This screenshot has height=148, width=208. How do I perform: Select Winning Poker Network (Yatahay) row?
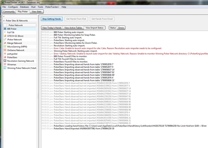[x=20, y=68]
